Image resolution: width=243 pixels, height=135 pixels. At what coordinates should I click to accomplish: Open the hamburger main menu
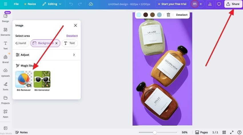(x=5, y=4)
